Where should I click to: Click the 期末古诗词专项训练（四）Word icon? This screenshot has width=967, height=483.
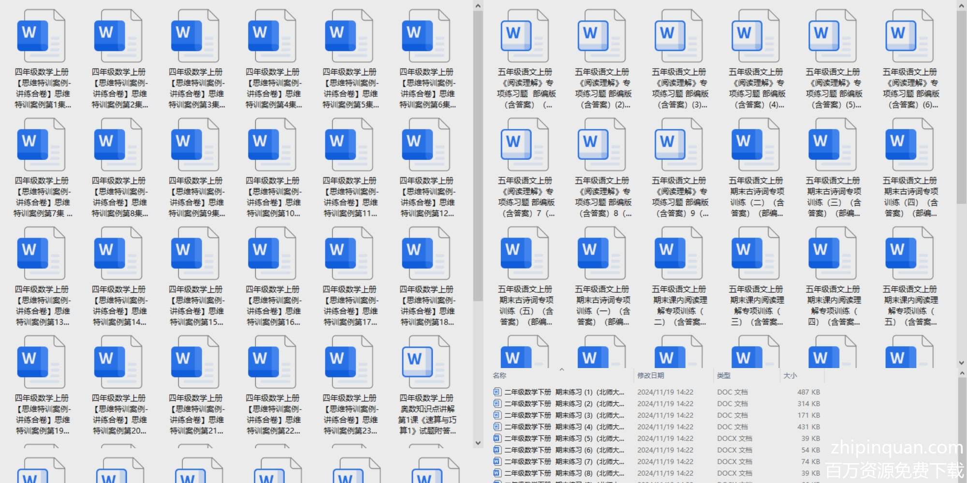[909, 145]
